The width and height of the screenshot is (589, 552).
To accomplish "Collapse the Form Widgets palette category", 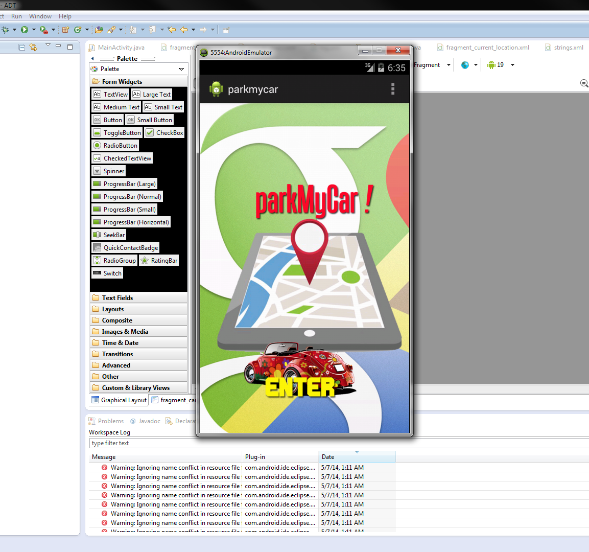I will pos(138,82).
